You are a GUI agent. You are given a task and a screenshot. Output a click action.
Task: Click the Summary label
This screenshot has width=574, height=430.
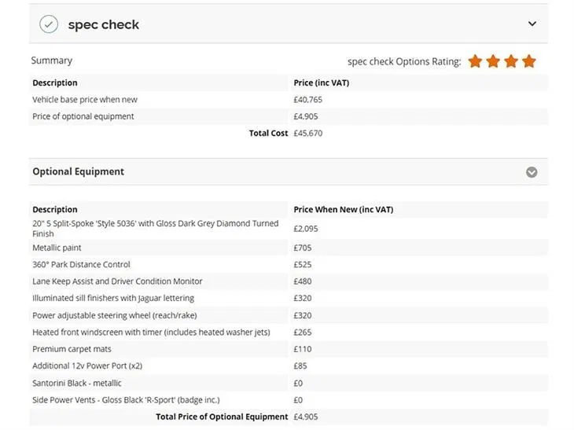pos(52,61)
